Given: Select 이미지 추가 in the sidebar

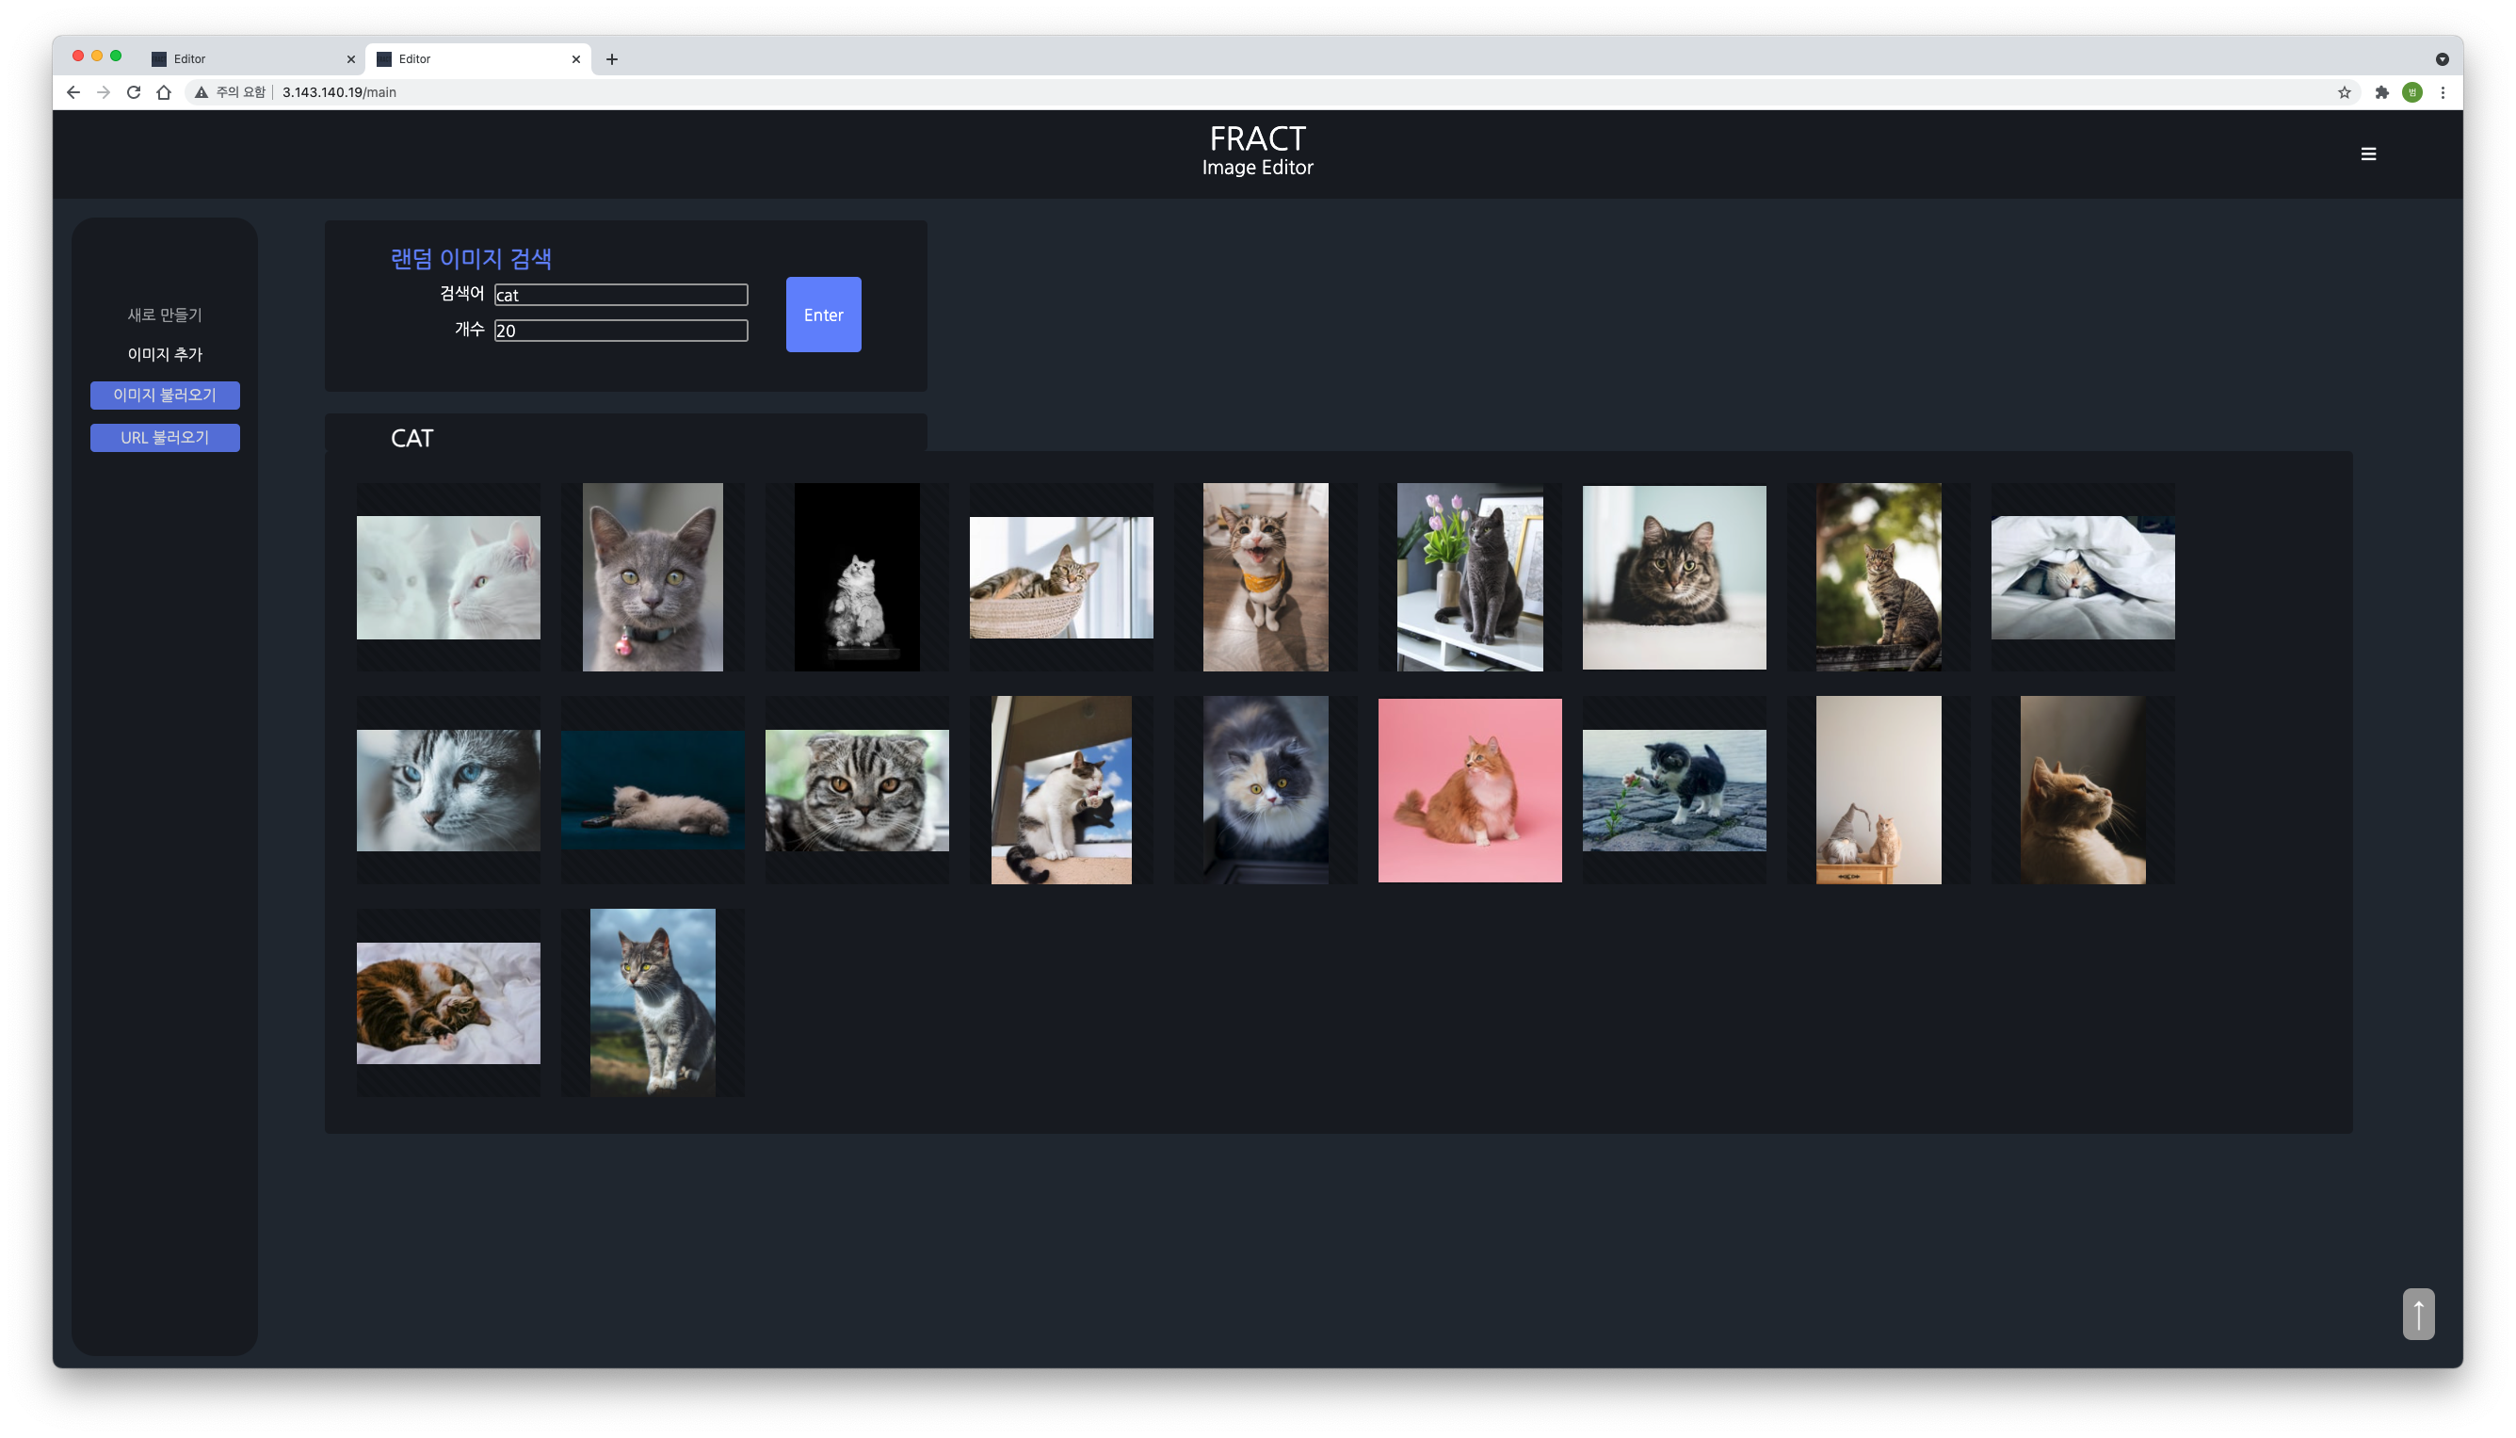Looking at the screenshot, I should tap(165, 353).
